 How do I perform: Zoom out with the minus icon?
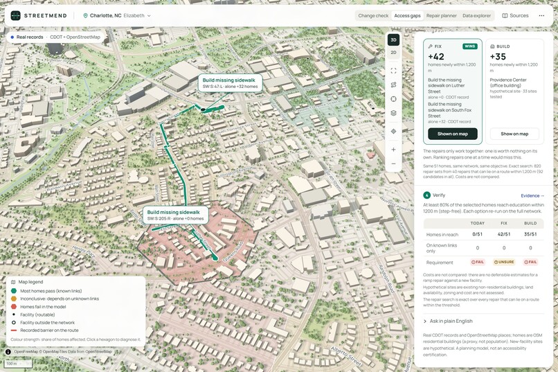393,163
